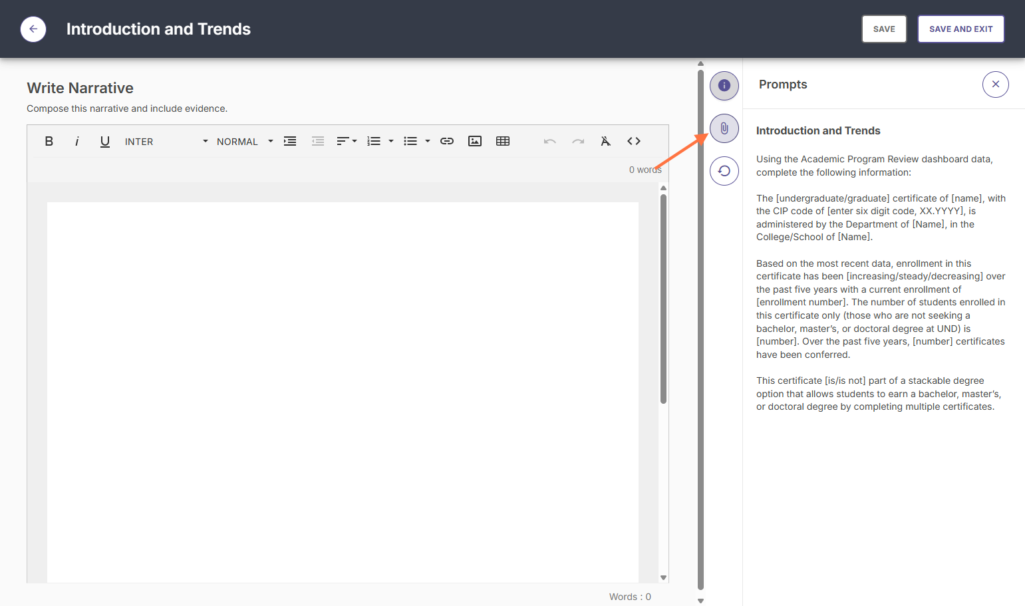Click SAVE AND EXIT

pos(961,29)
